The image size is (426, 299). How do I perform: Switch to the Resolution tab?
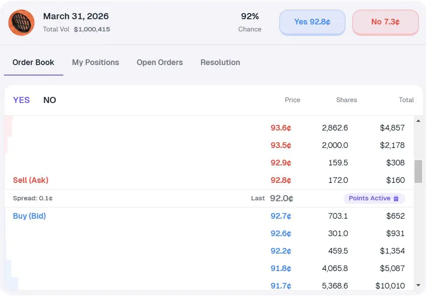[x=220, y=62]
